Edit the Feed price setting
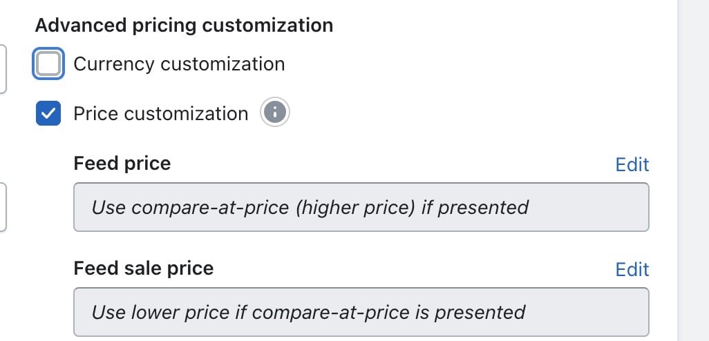The height and width of the screenshot is (341, 709). (632, 164)
